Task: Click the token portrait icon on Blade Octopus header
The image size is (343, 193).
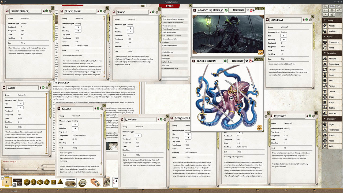Action: point(193,61)
